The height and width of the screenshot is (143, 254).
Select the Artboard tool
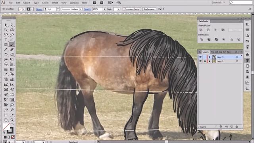[x=6, y=115]
